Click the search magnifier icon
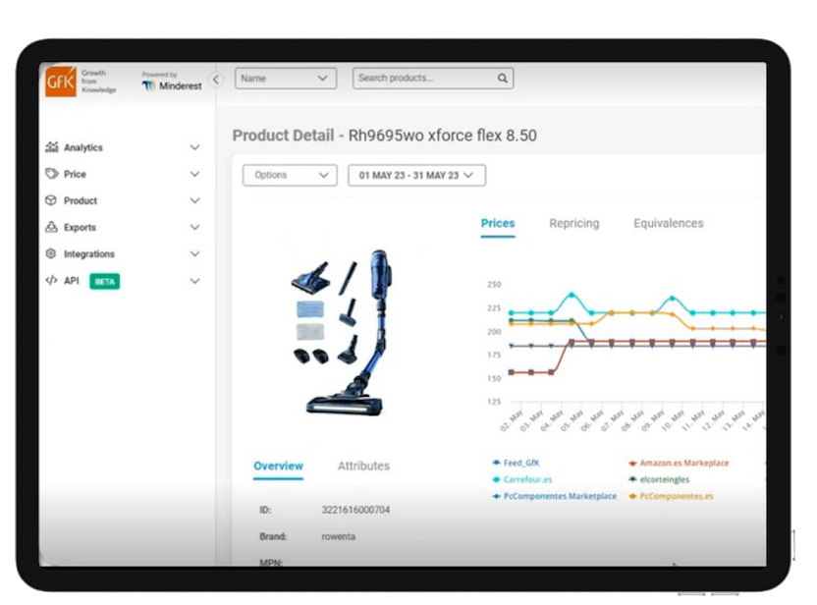 pos(503,79)
